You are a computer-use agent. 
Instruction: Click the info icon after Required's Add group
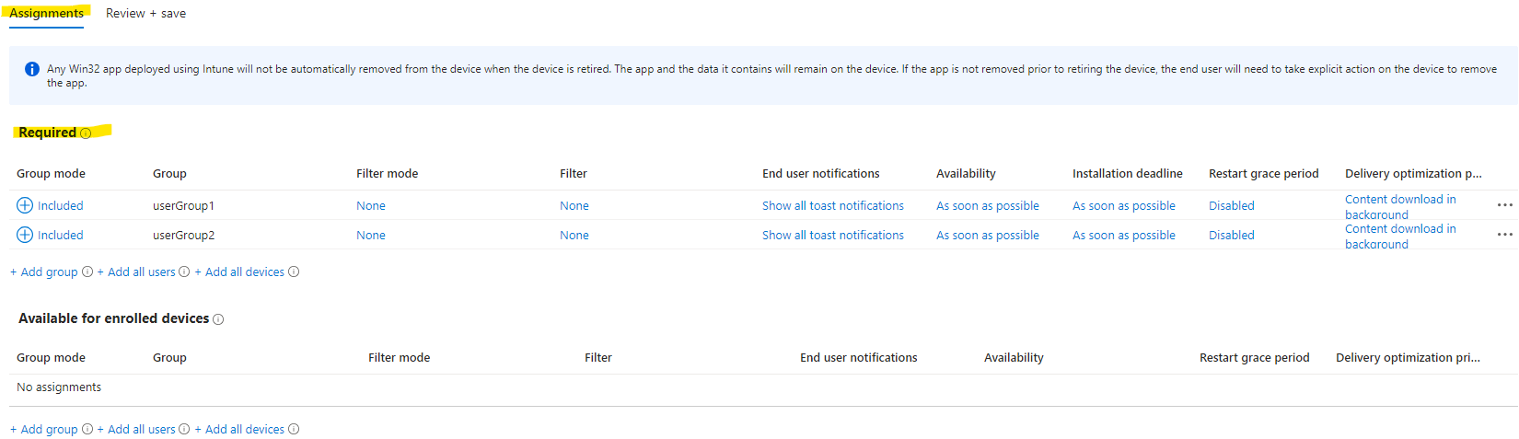tap(87, 271)
